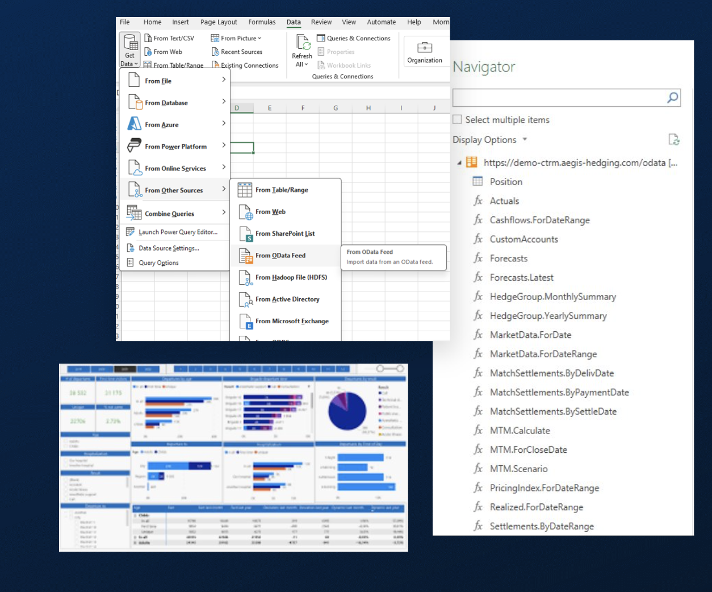Enable Select multiple items checkbox

pyautogui.click(x=458, y=120)
